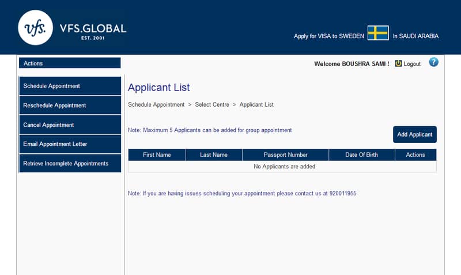Click the Date Of Birth column header
Image resolution: width=461 pixels, height=275 pixels.
pyautogui.click(x=362, y=155)
